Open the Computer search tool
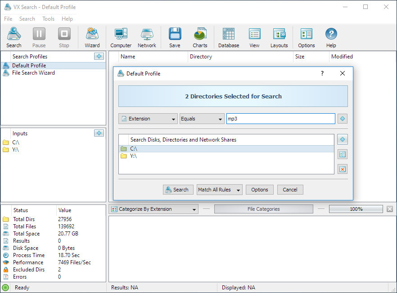 [x=121, y=37]
